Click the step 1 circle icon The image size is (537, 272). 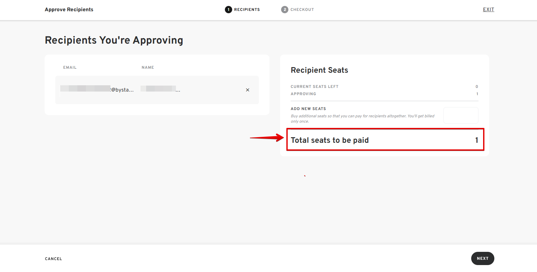point(228,10)
